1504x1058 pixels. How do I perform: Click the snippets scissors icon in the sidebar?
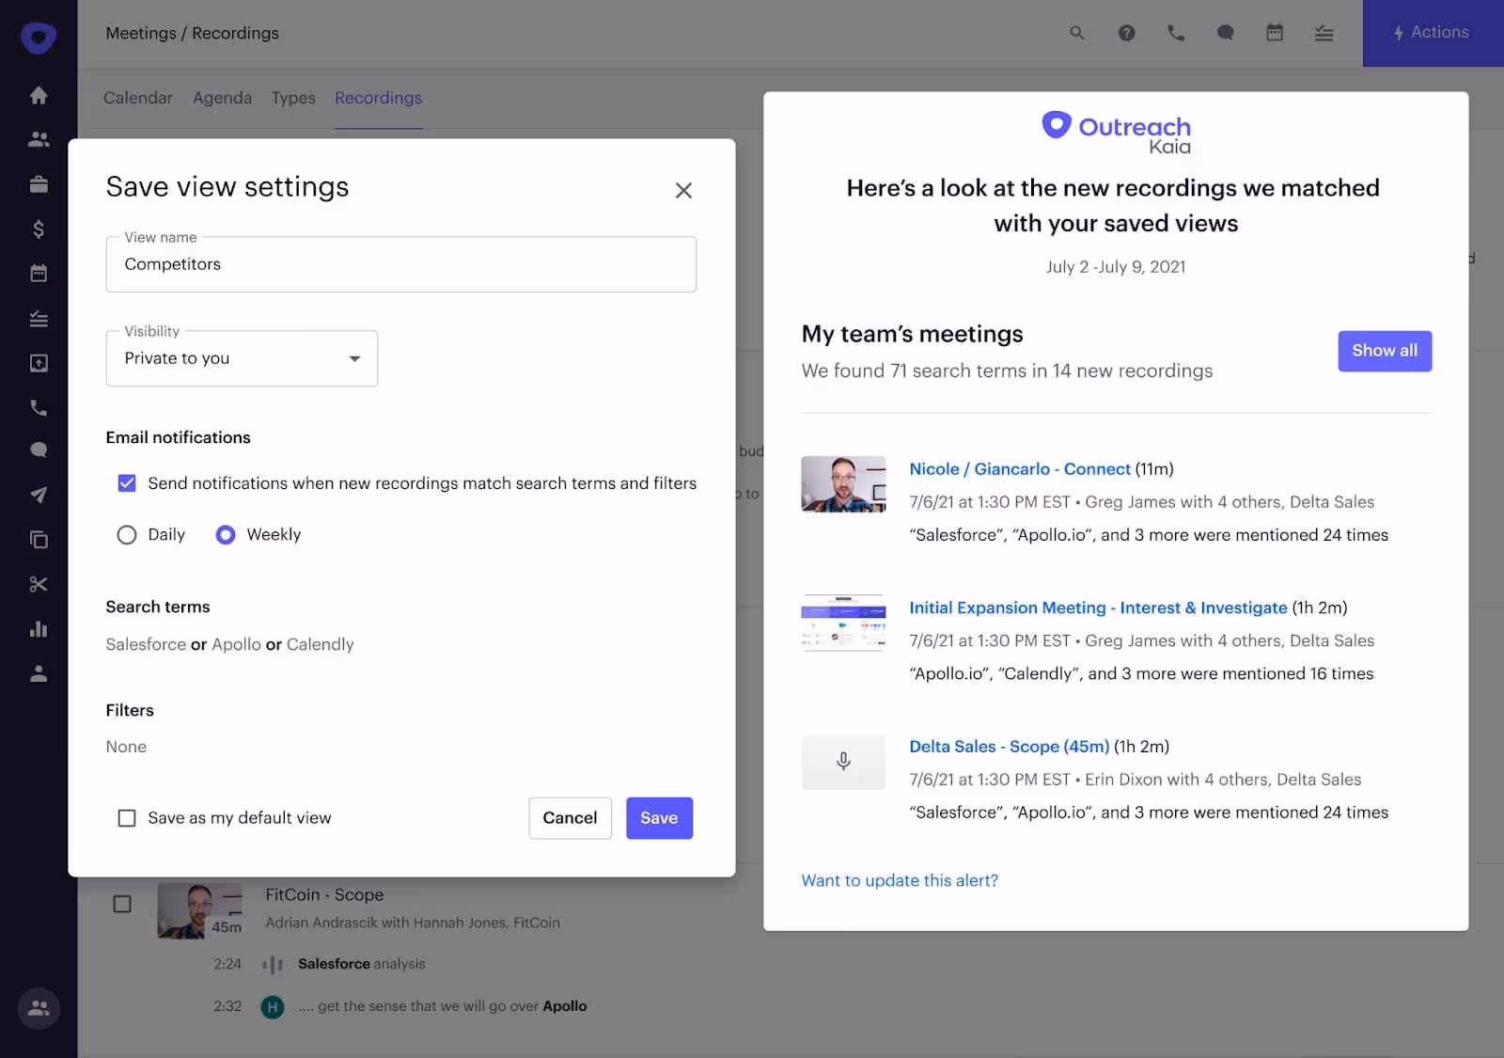coord(39,584)
